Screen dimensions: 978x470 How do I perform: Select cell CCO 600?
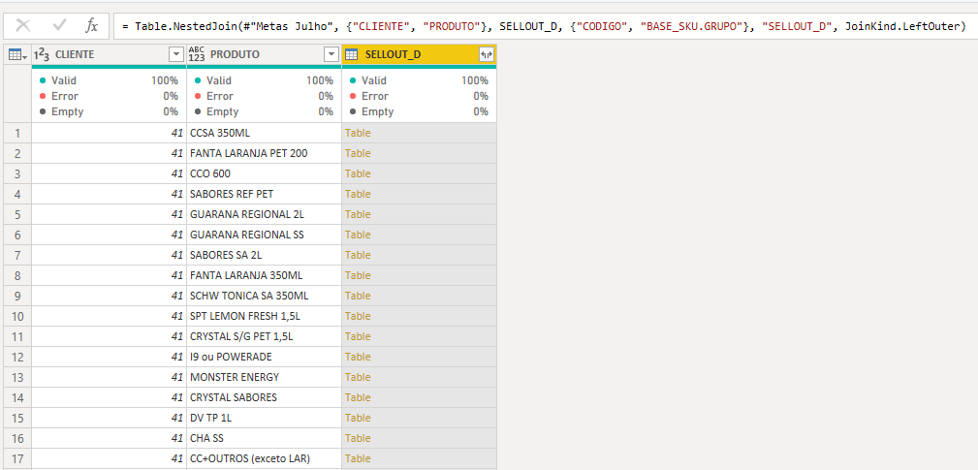pos(264,173)
